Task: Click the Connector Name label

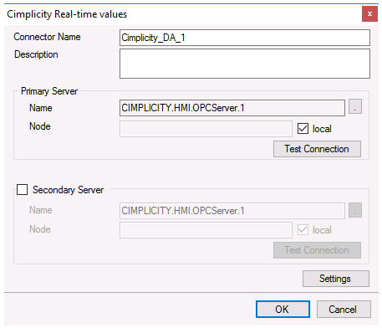Action: [47, 37]
